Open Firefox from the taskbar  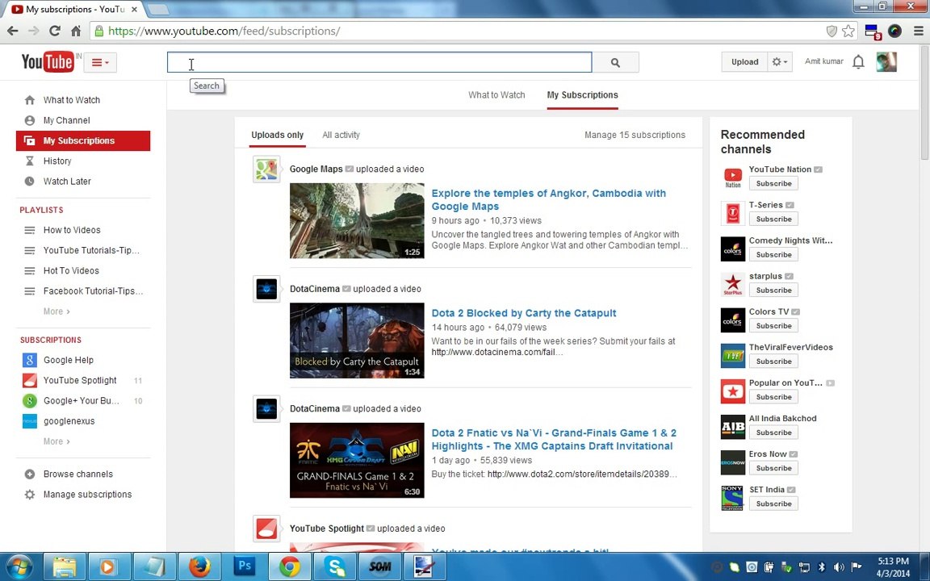tap(199, 567)
